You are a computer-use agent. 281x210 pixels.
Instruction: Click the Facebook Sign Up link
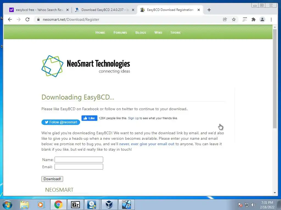(x=134, y=118)
